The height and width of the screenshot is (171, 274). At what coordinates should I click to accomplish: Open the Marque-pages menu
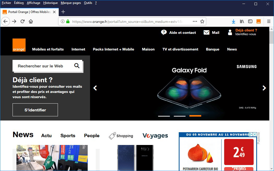71,3
